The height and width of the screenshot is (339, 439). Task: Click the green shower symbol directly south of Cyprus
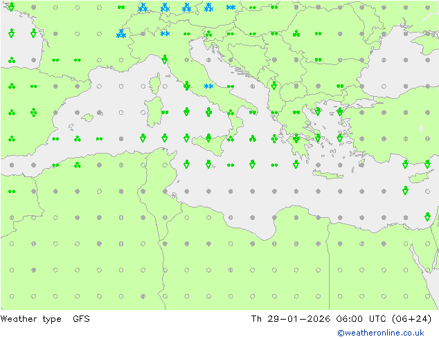pos(405,190)
